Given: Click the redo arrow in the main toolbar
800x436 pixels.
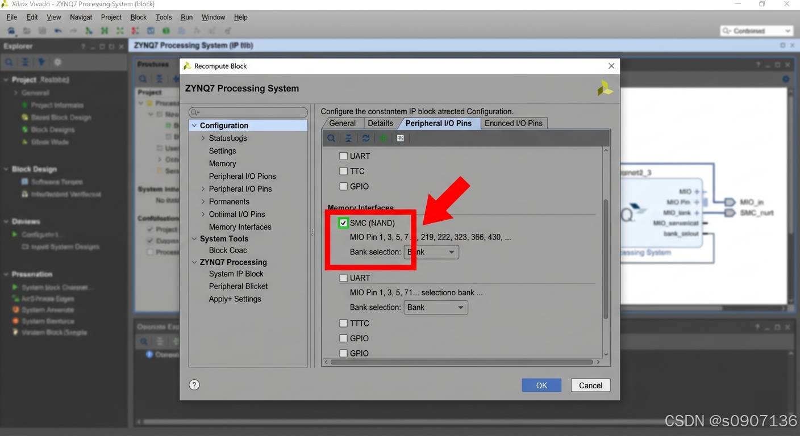Looking at the screenshot, I should coord(73,31).
